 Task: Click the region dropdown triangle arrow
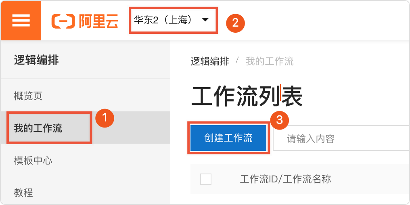click(205, 19)
